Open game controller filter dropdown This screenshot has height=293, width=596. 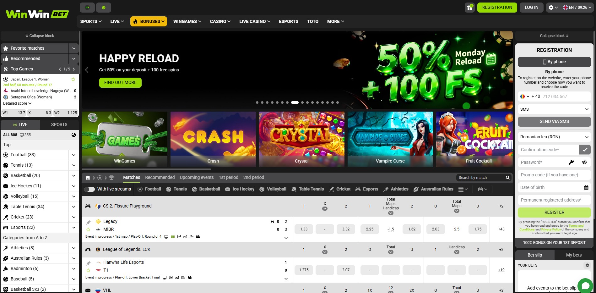(x=482, y=189)
